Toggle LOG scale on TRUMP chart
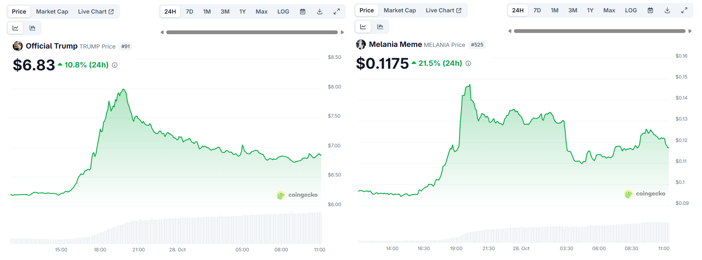702x260 pixels. [283, 12]
